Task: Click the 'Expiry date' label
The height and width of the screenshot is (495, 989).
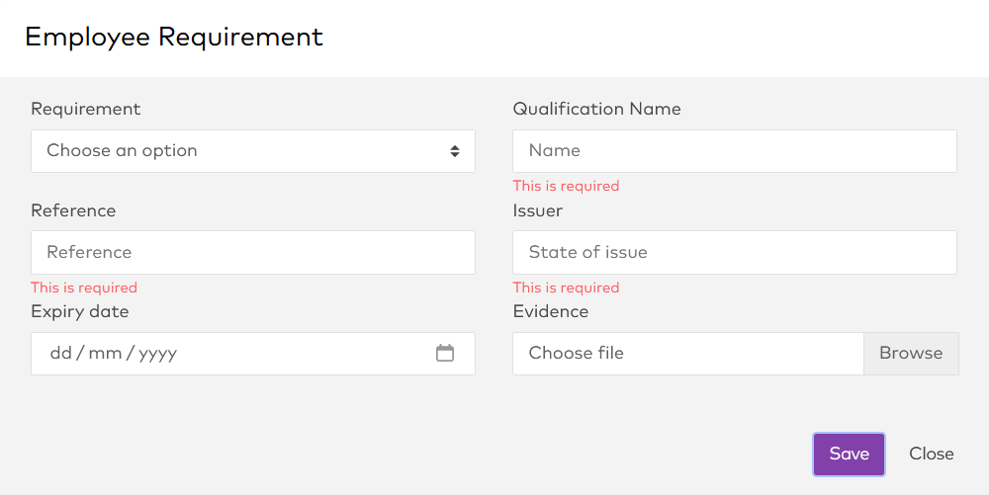Action: 80,311
